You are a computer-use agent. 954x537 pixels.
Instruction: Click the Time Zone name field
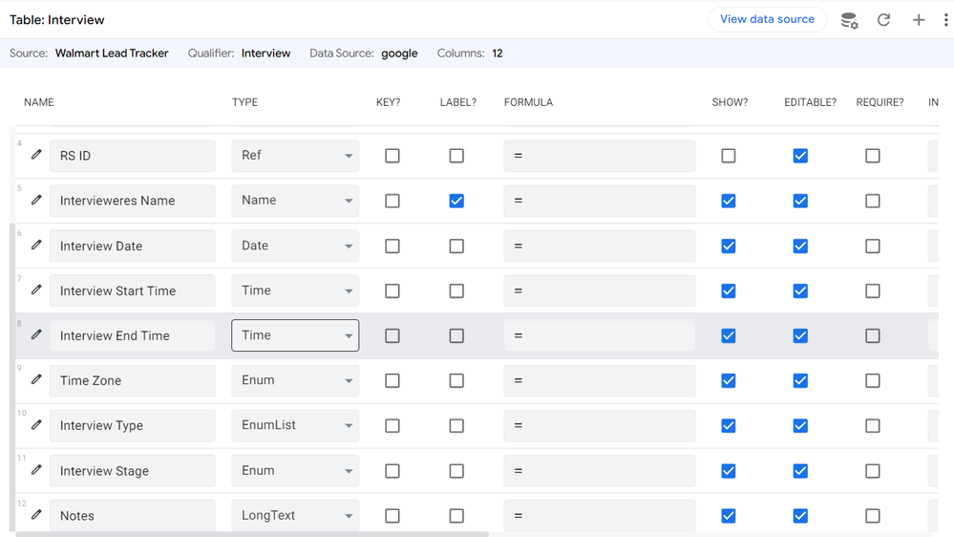[133, 380]
